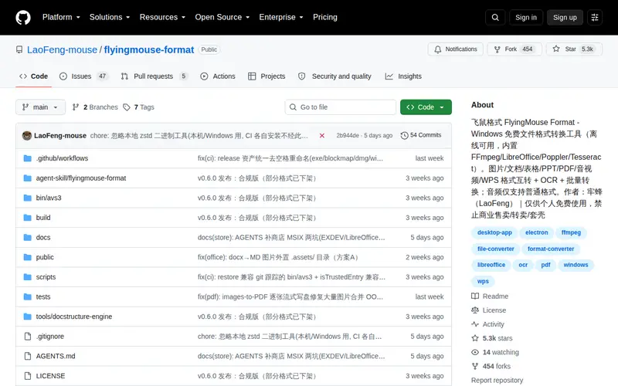Image resolution: width=618 pixels, height=386 pixels.
Task: Click the License scale icon in About
Action: pos(475,310)
